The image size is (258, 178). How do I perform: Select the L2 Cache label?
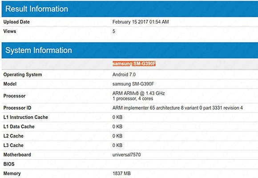pyautogui.click(x=13, y=136)
